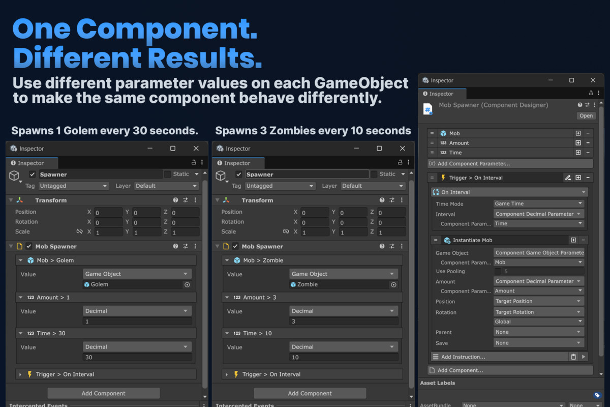Click the Time value field showing 30
This screenshot has height=407, width=610.
137,358
